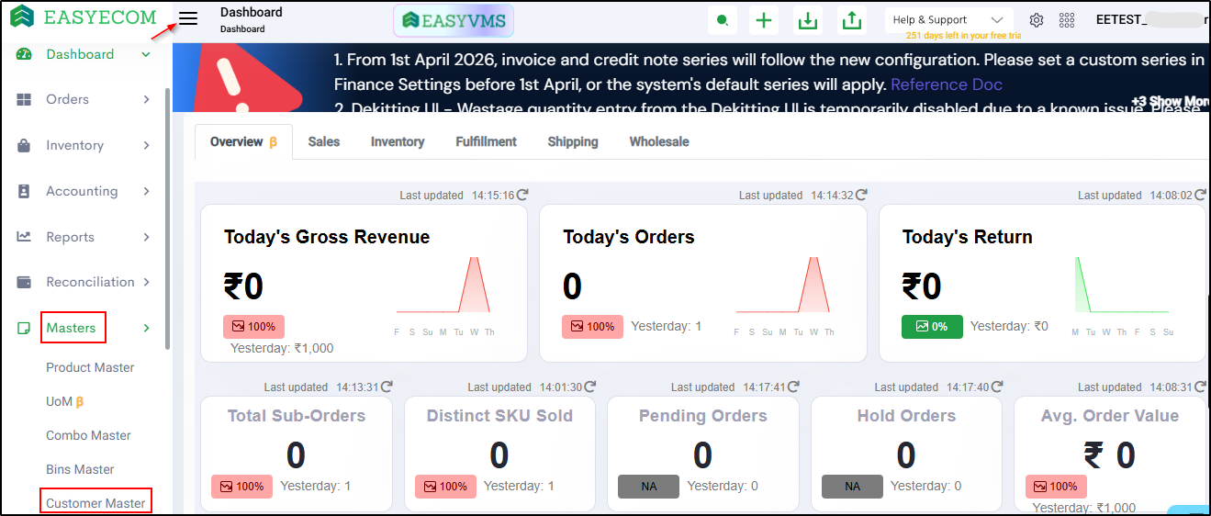The width and height of the screenshot is (1211, 516).
Task: Switch to the Fulfillment tab
Action: tap(486, 141)
